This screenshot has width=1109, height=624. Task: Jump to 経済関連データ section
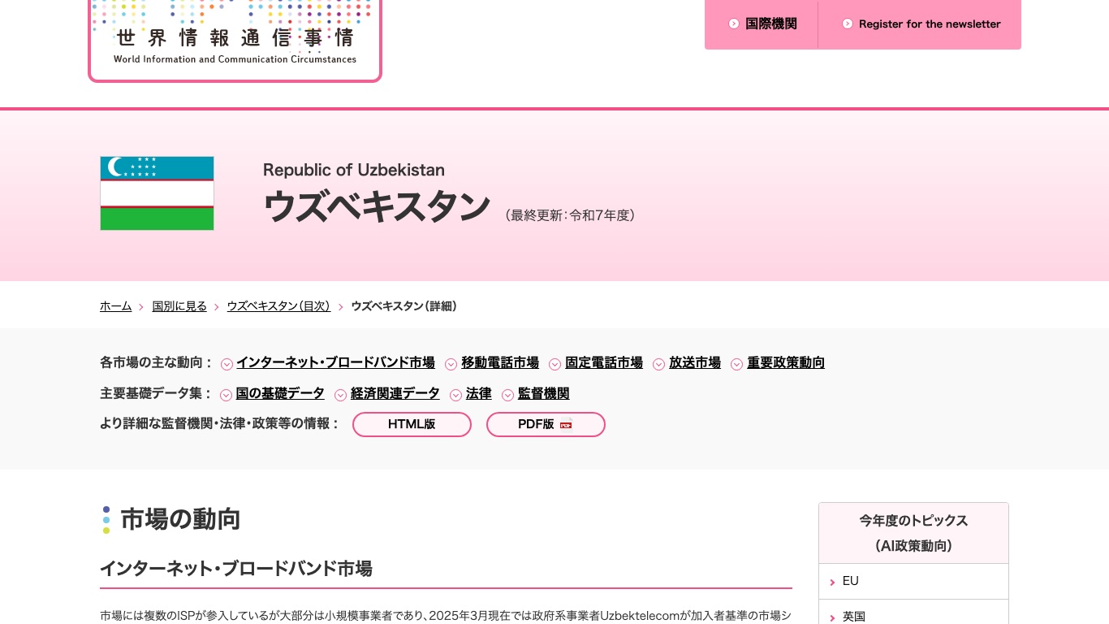pos(395,394)
